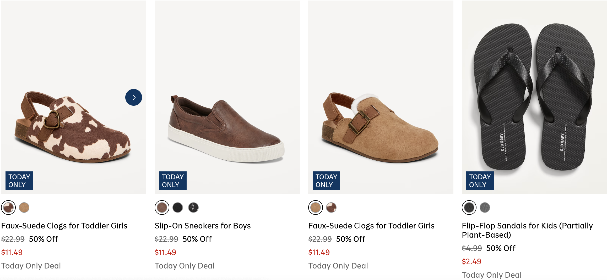Choose the gray swatch for Flip-Flop Sandals
This screenshot has width=607, height=280.
coord(485,208)
